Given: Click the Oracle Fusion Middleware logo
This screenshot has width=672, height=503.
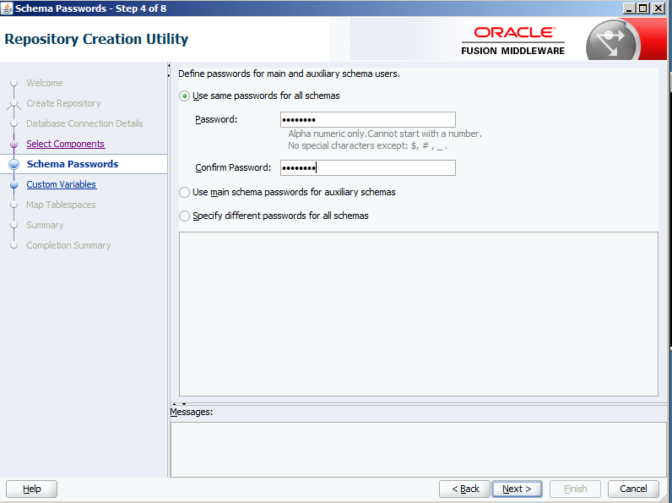Looking at the screenshot, I should pos(513,40).
